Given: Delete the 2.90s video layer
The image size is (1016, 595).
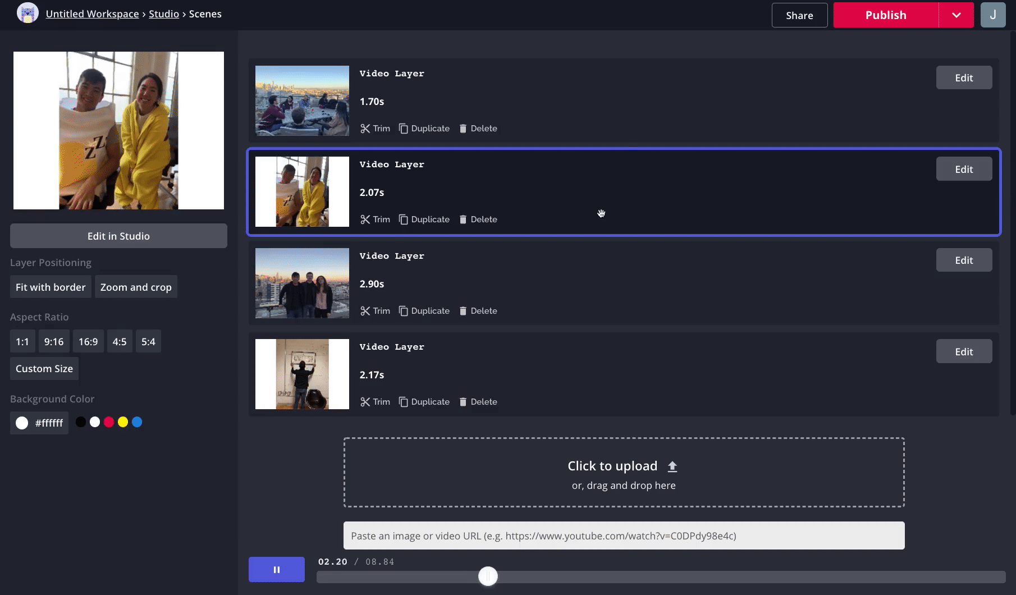Looking at the screenshot, I should click(x=478, y=311).
